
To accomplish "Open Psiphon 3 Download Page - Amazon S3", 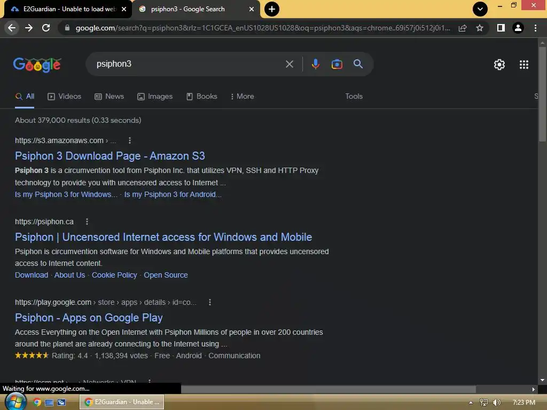I will [x=110, y=156].
